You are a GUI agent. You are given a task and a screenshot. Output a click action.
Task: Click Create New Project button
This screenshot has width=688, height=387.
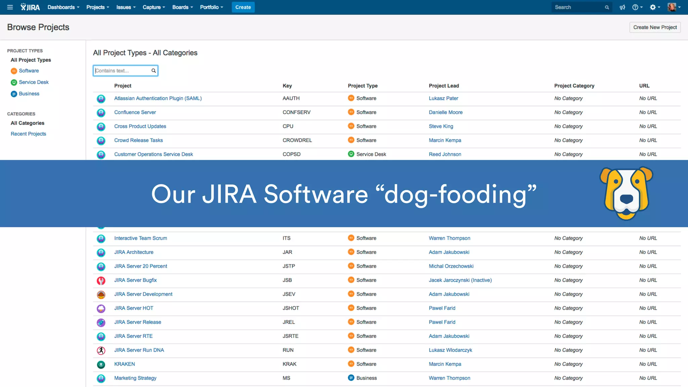click(655, 27)
